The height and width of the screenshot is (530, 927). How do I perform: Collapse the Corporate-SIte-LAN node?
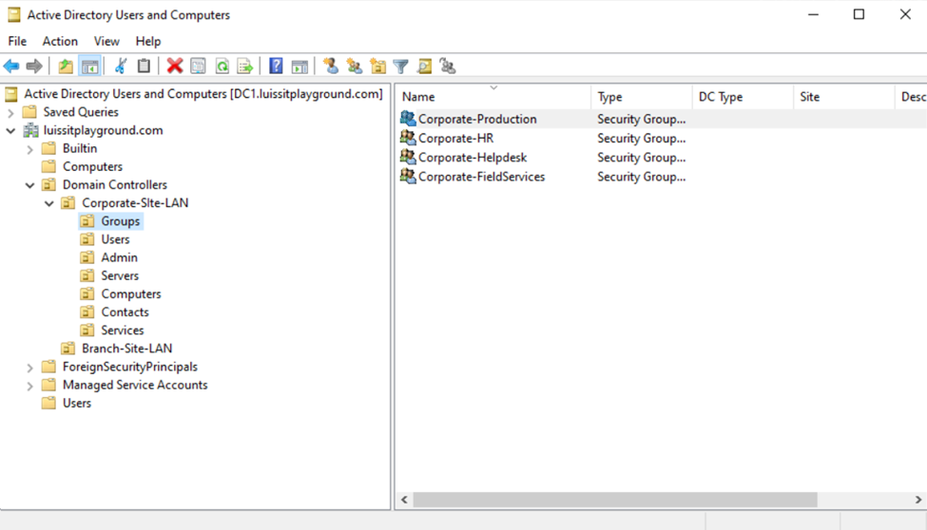pyautogui.click(x=49, y=203)
